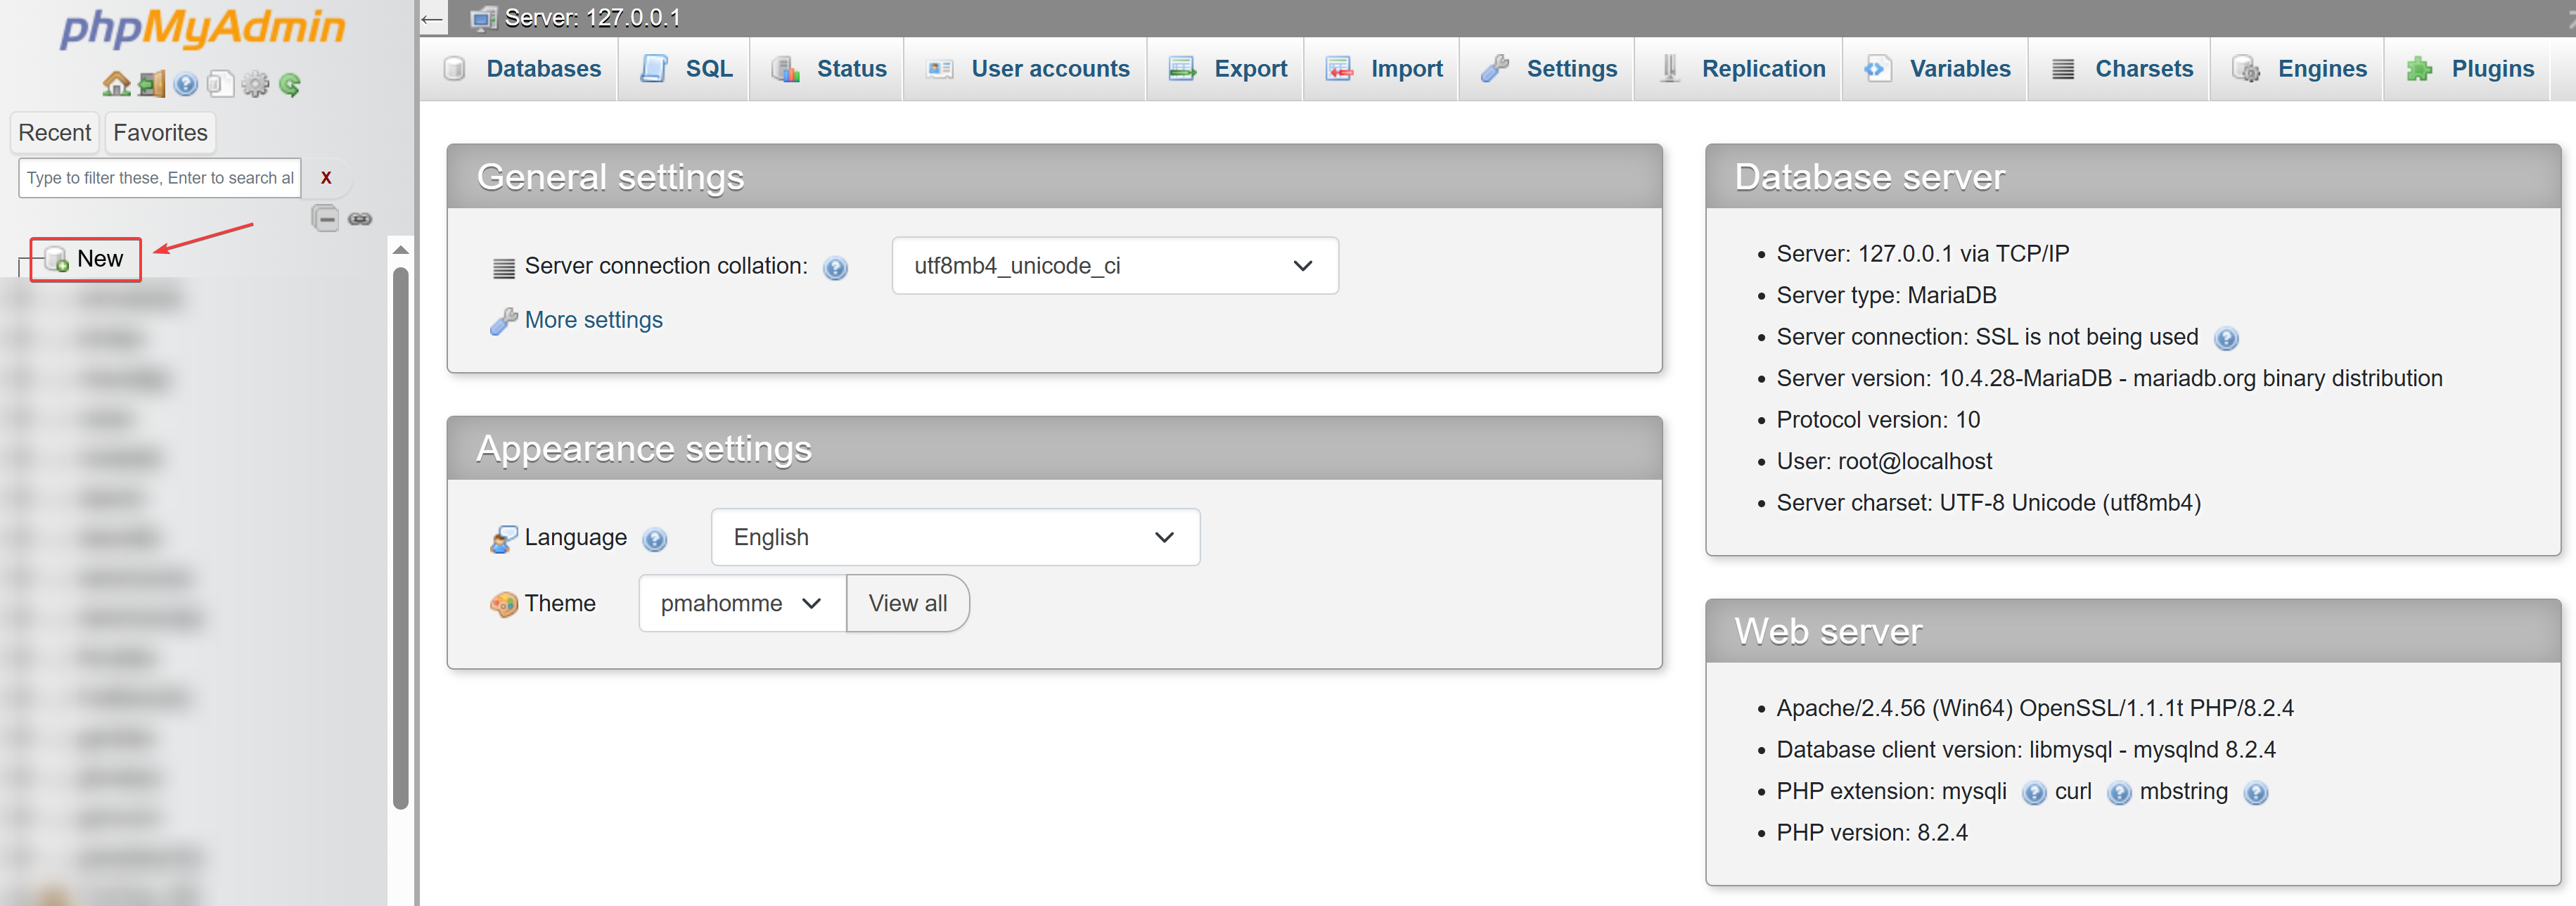Click New to create a database
The height and width of the screenshot is (906, 2576).
coord(99,259)
